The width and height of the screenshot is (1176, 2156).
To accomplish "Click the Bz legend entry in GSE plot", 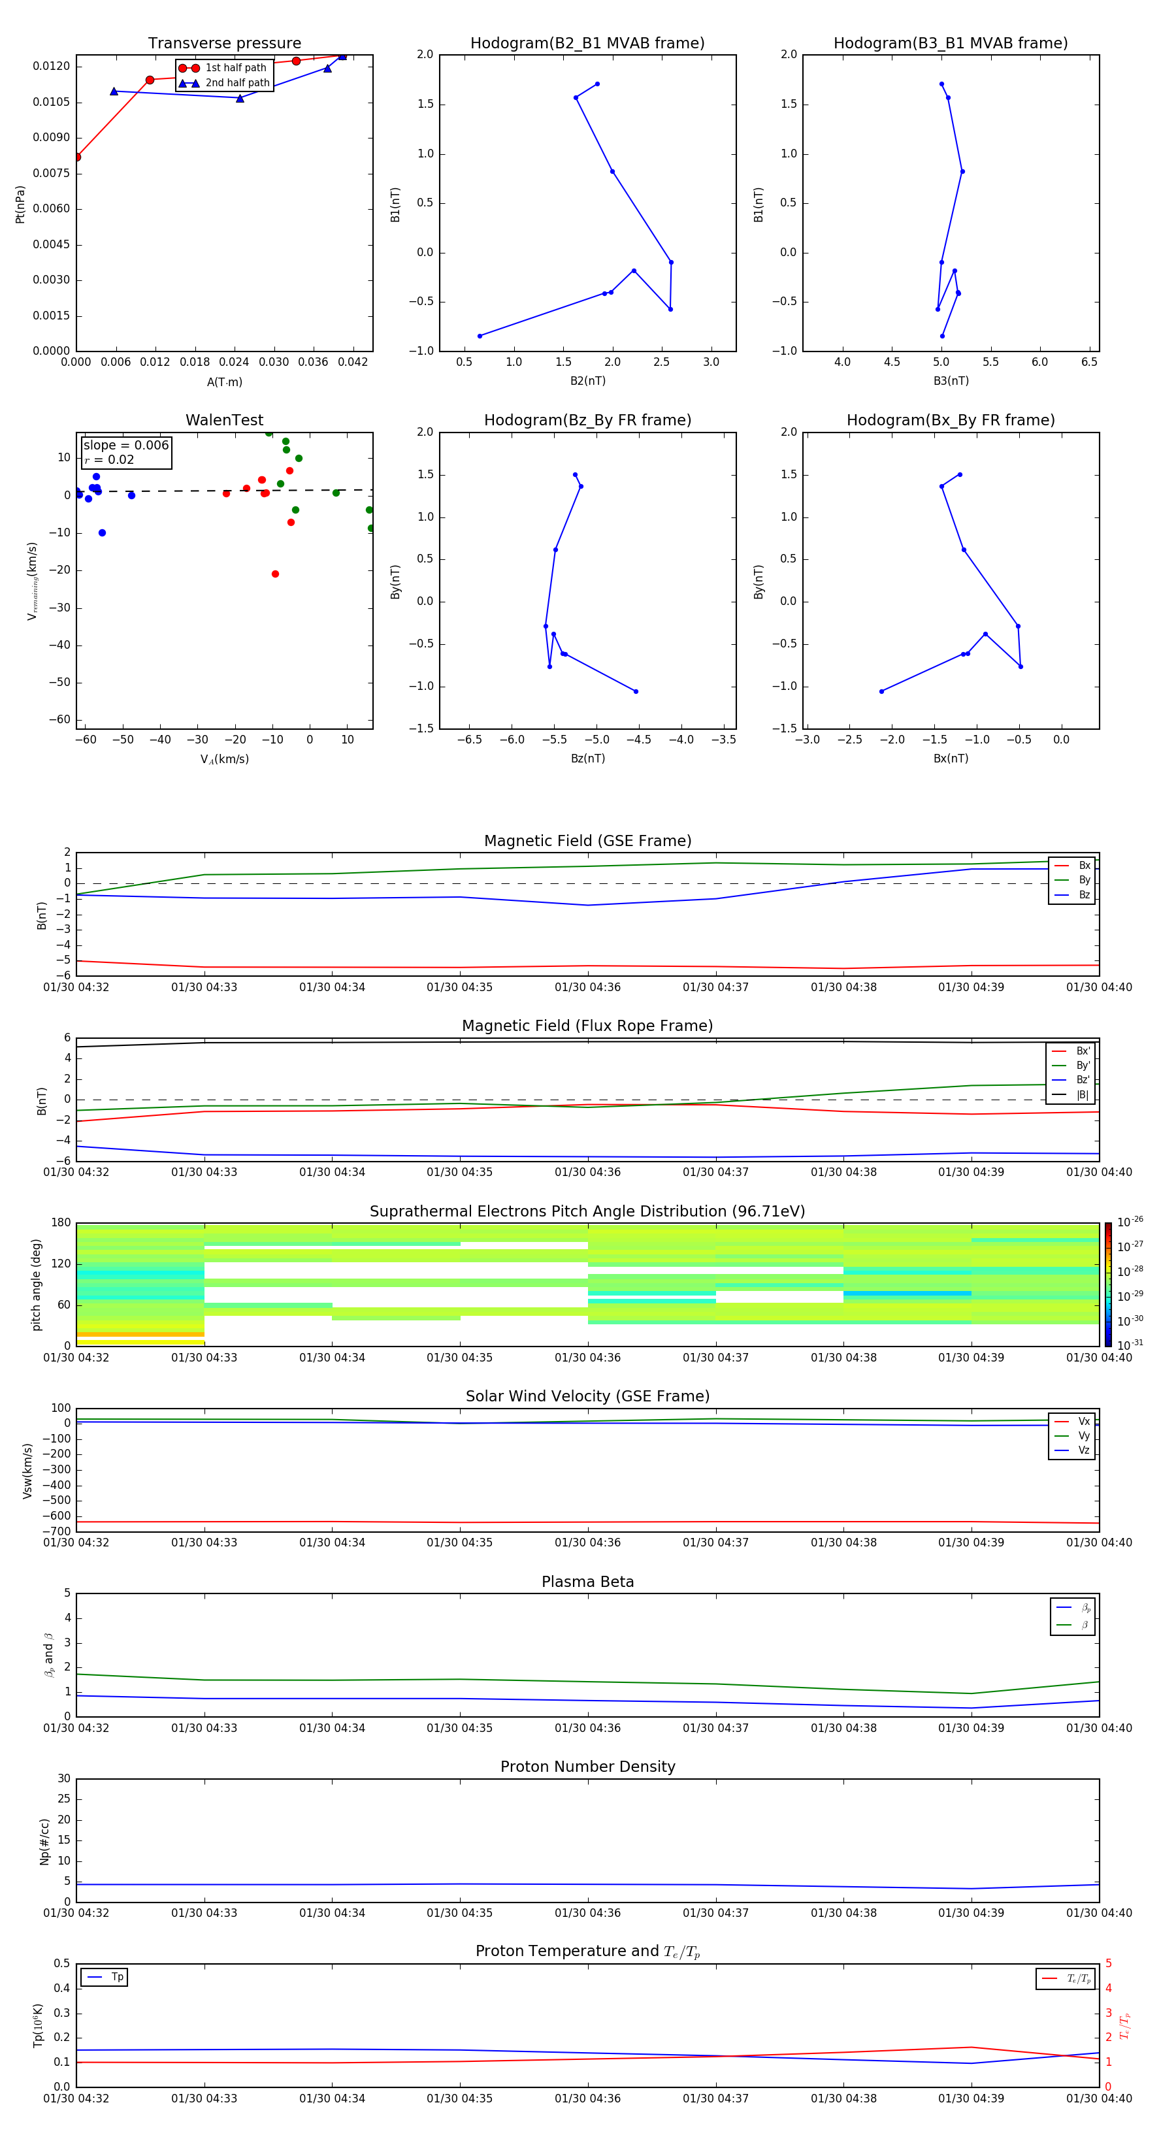I will (x=1072, y=894).
